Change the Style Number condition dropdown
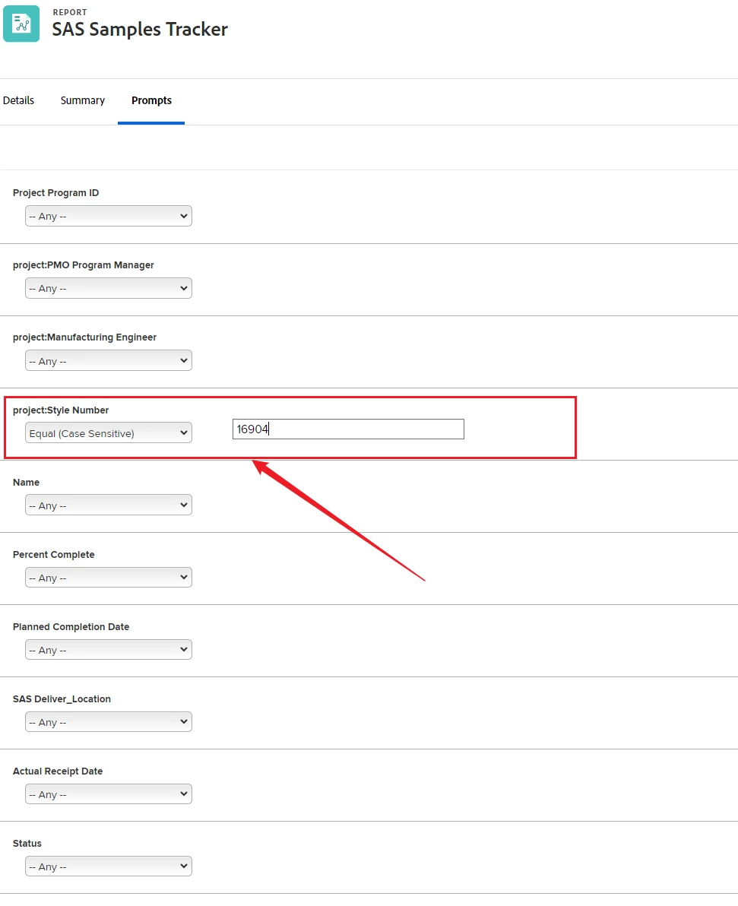Viewport: 738px width, 906px height. pyautogui.click(x=109, y=432)
